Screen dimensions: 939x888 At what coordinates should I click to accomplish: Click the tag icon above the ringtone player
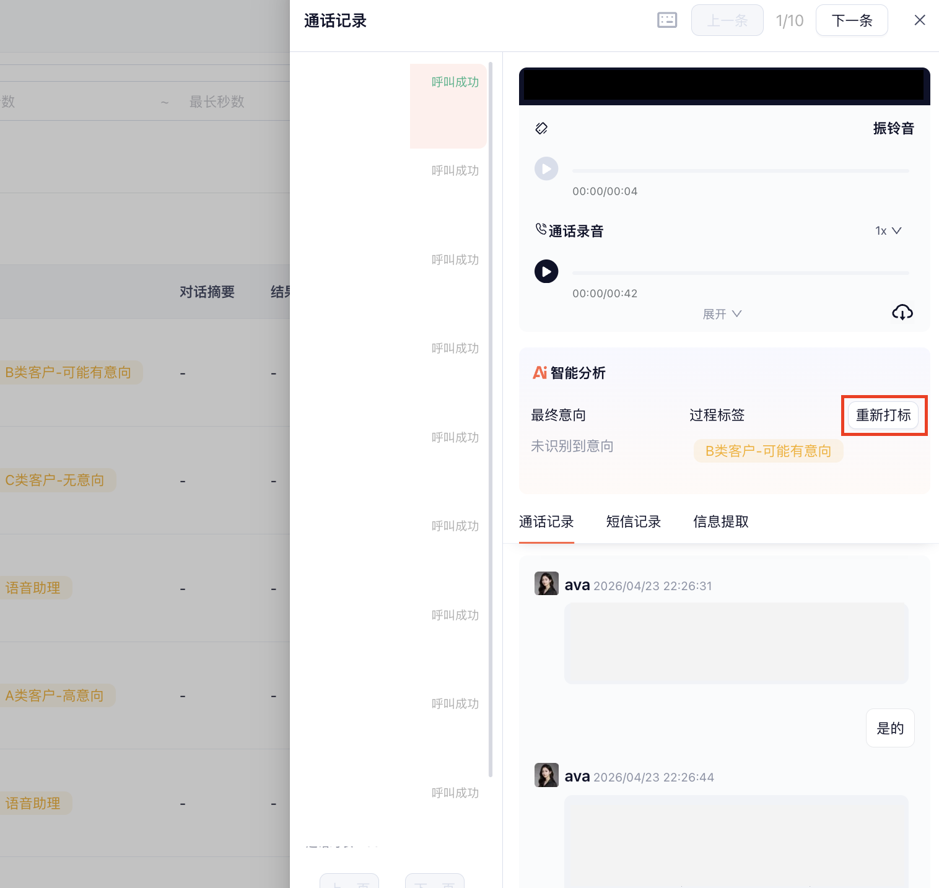point(541,128)
